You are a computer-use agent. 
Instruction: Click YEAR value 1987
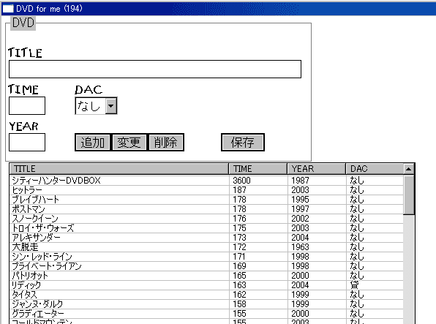pyautogui.click(x=300, y=181)
